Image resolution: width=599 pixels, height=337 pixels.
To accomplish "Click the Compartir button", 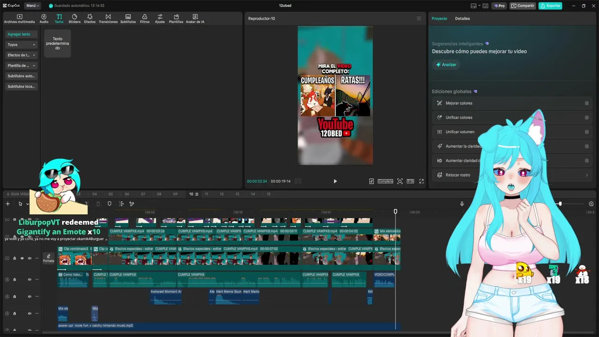I will pyautogui.click(x=523, y=6).
